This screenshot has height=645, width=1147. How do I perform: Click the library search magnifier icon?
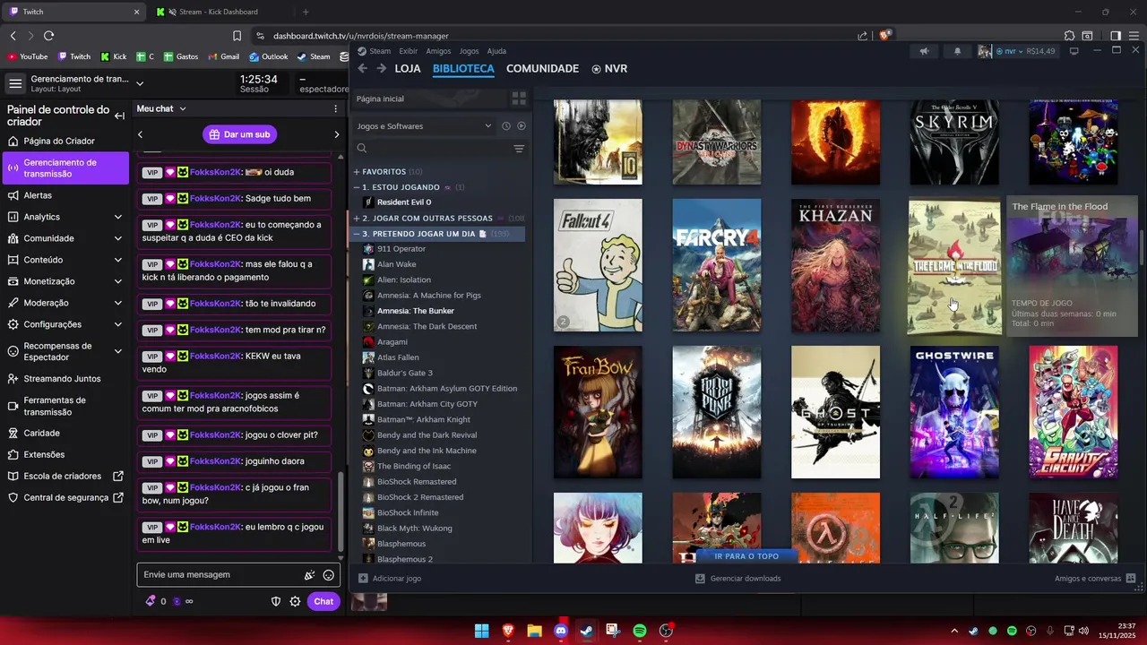pyautogui.click(x=362, y=149)
